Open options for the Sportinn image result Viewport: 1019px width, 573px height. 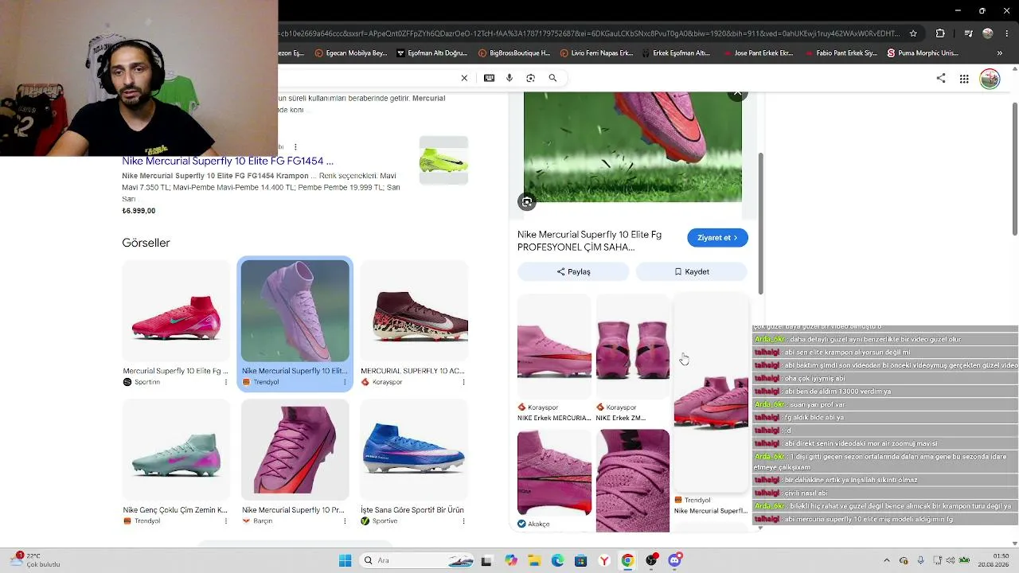[x=225, y=382]
